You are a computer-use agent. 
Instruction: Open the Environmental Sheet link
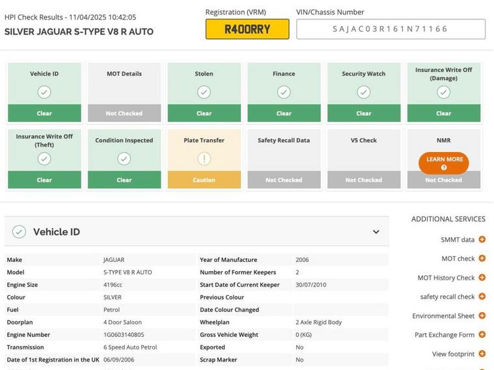tap(443, 316)
